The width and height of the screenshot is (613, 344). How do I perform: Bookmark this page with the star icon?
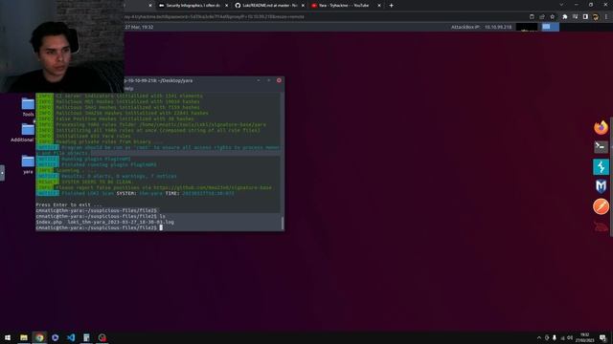click(x=553, y=17)
